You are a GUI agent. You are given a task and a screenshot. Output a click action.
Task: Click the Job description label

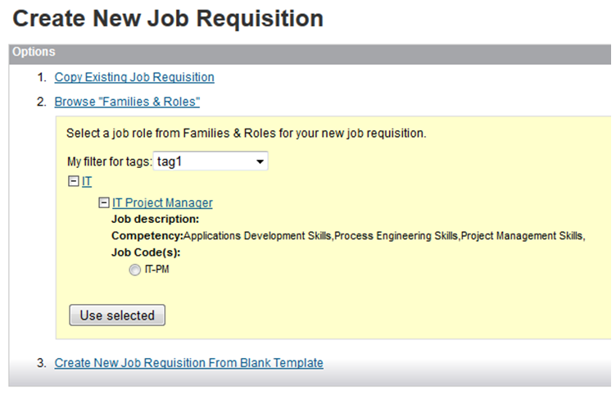pyautogui.click(x=155, y=220)
